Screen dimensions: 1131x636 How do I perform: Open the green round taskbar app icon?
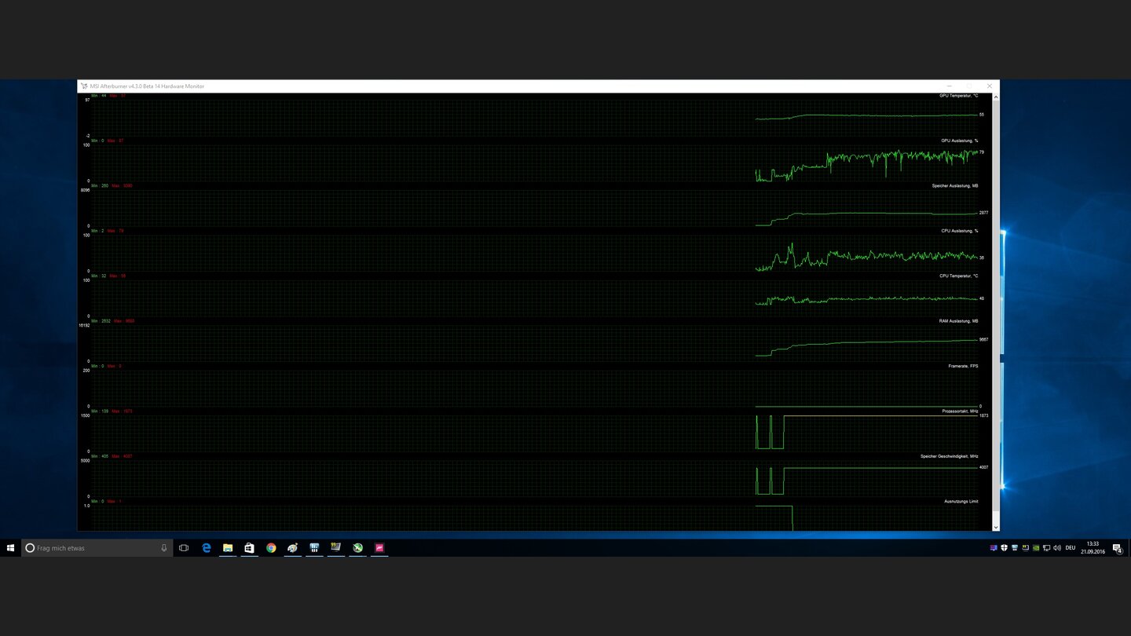tap(357, 548)
